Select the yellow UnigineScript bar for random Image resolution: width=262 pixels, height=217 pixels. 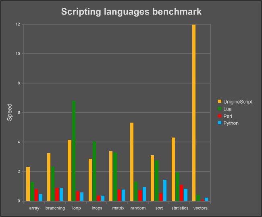pos(132,162)
